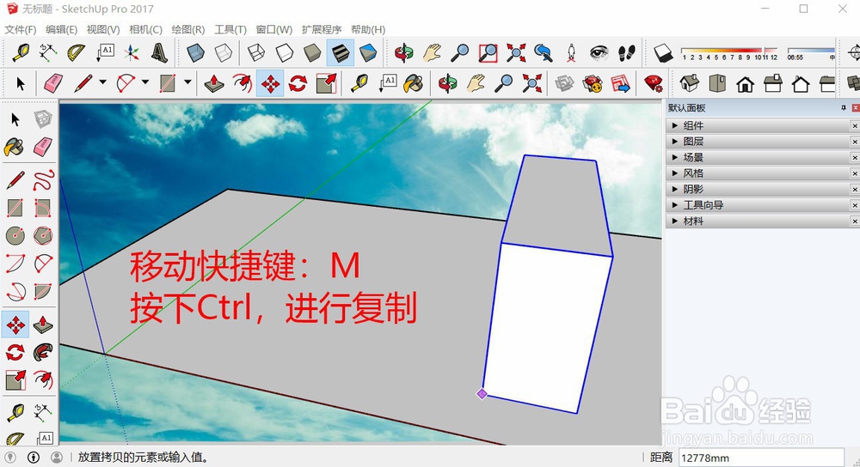Enable Hidden Line face style
The height and width of the screenshot is (467, 860).
[284, 52]
